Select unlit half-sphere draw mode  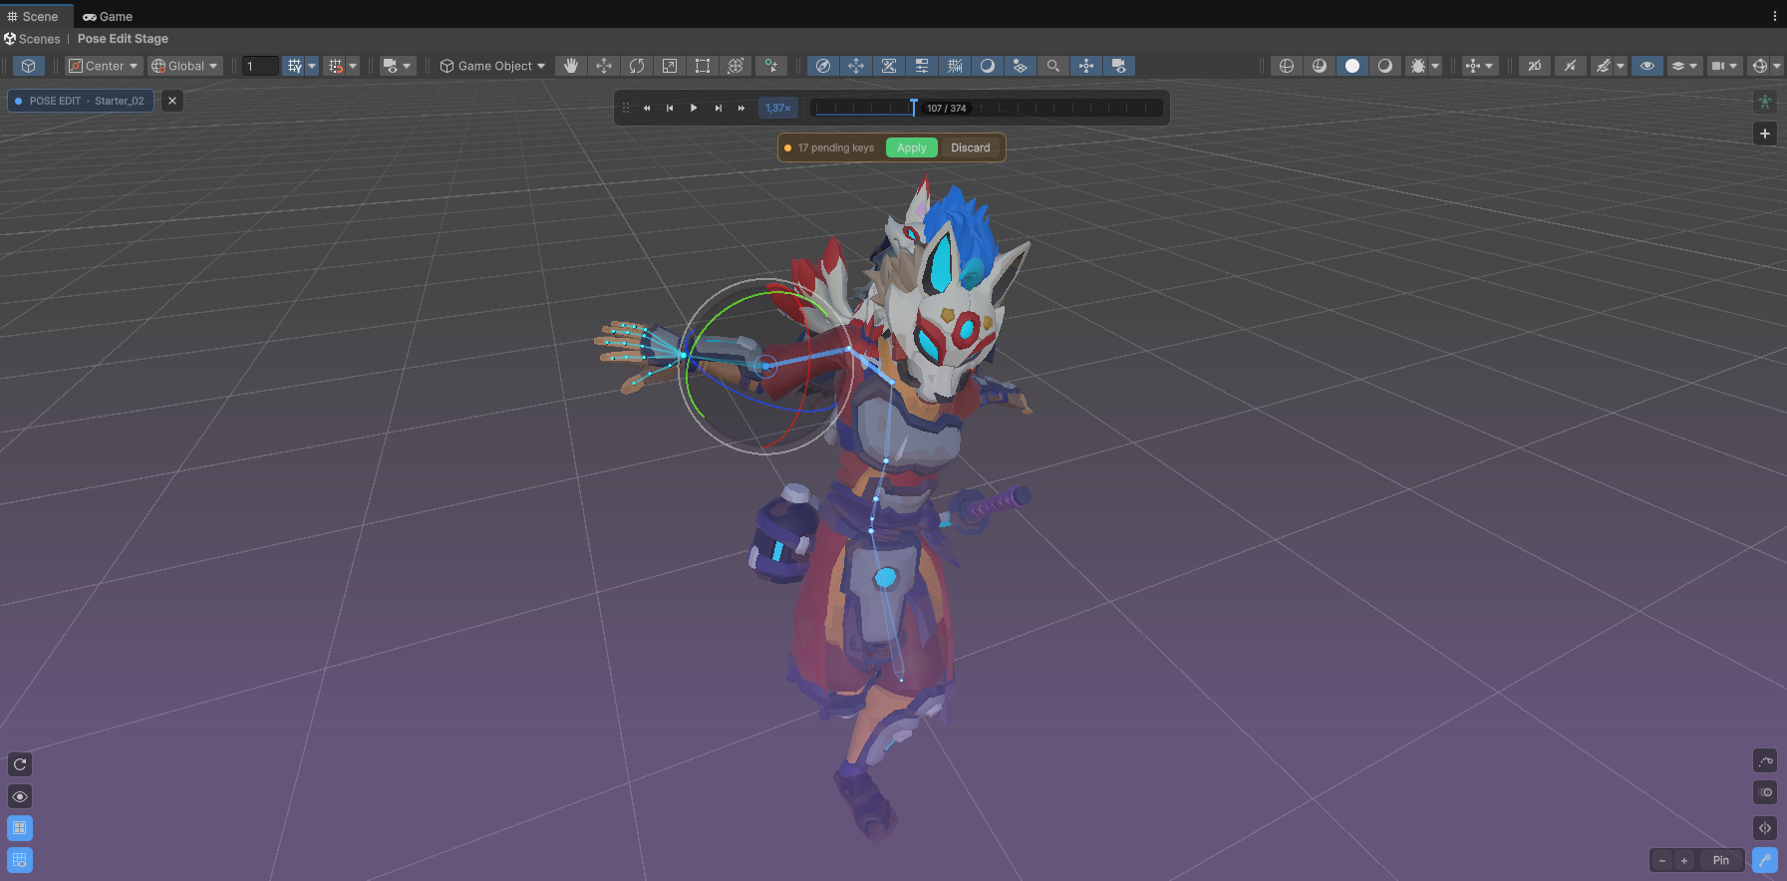(1385, 66)
